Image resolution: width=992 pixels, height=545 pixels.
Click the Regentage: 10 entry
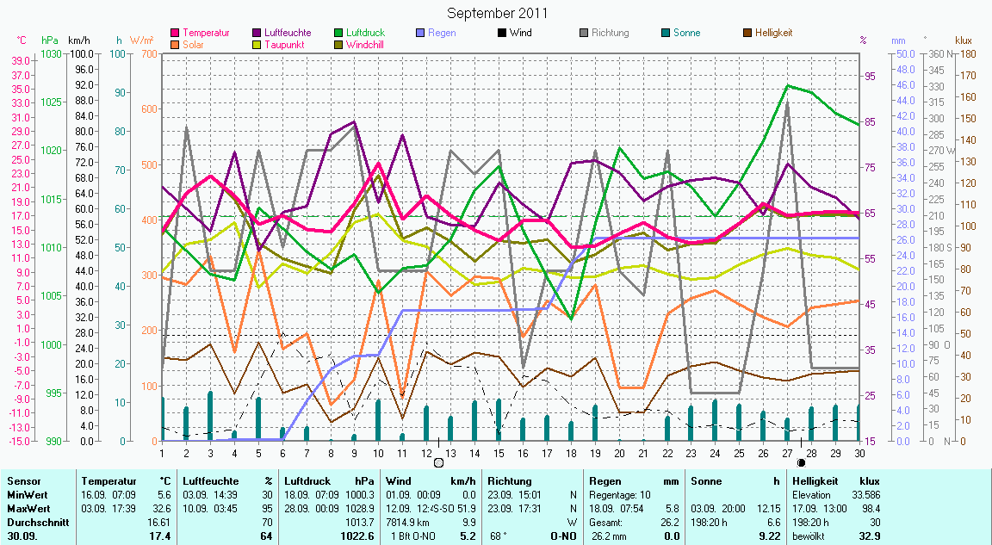pyautogui.click(x=620, y=495)
